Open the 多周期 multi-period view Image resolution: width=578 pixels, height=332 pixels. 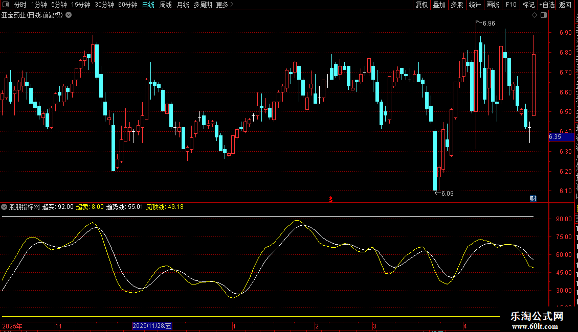tap(203, 5)
